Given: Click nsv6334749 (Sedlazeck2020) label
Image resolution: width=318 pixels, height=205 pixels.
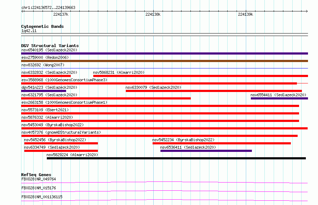Looking at the screenshot, I should (52, 147).
